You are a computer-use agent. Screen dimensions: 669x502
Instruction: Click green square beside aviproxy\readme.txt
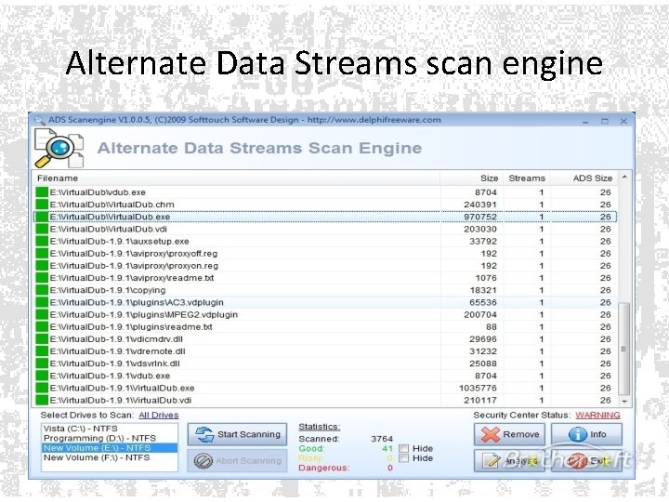click(42, 278)
